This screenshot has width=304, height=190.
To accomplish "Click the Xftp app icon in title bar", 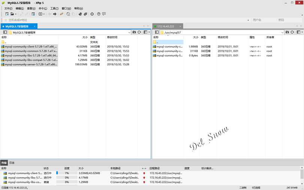I will click(x=3, y=3).
